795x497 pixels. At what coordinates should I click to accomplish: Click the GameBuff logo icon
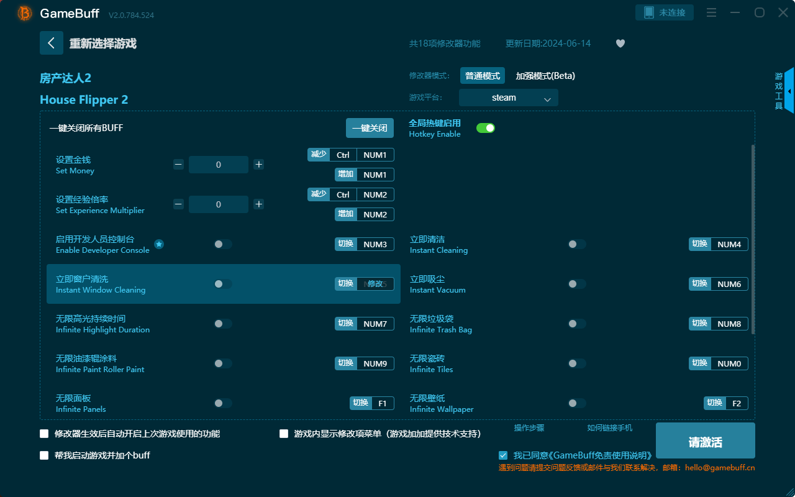pyautogui.click(x=25, y=13)
